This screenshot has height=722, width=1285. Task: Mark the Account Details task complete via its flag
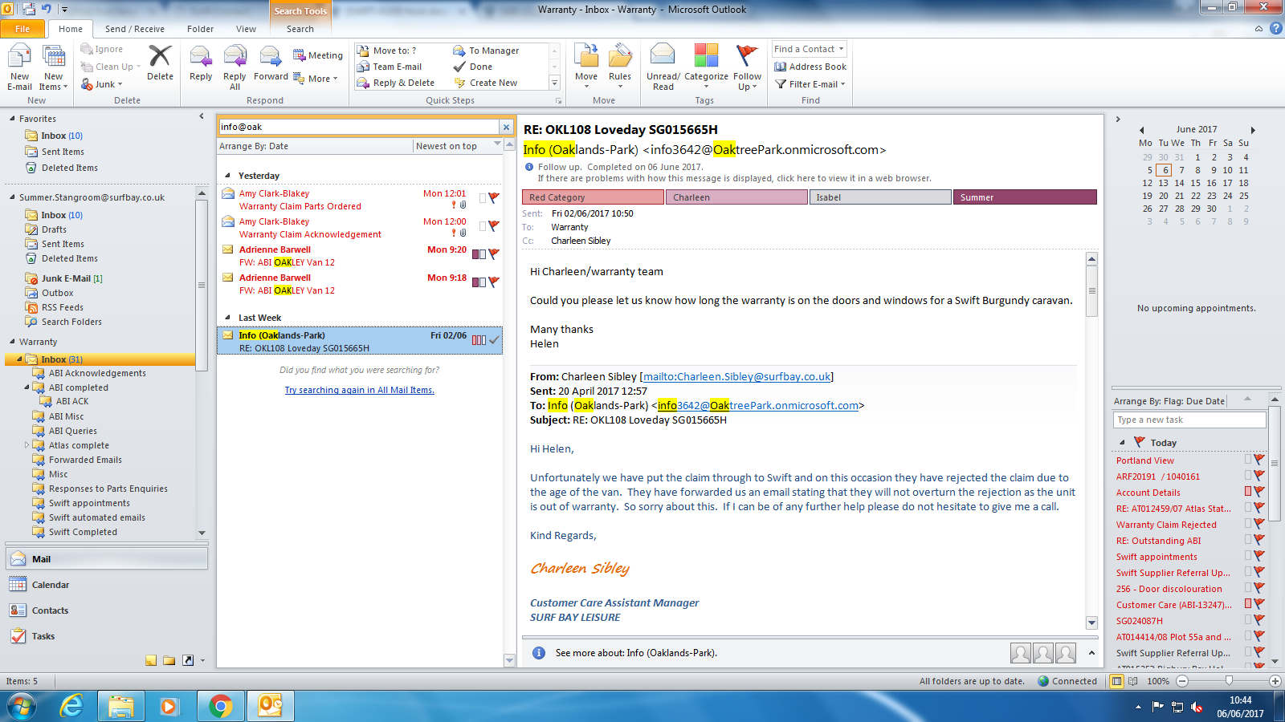pyautogui.click(x=1259, y=492)
